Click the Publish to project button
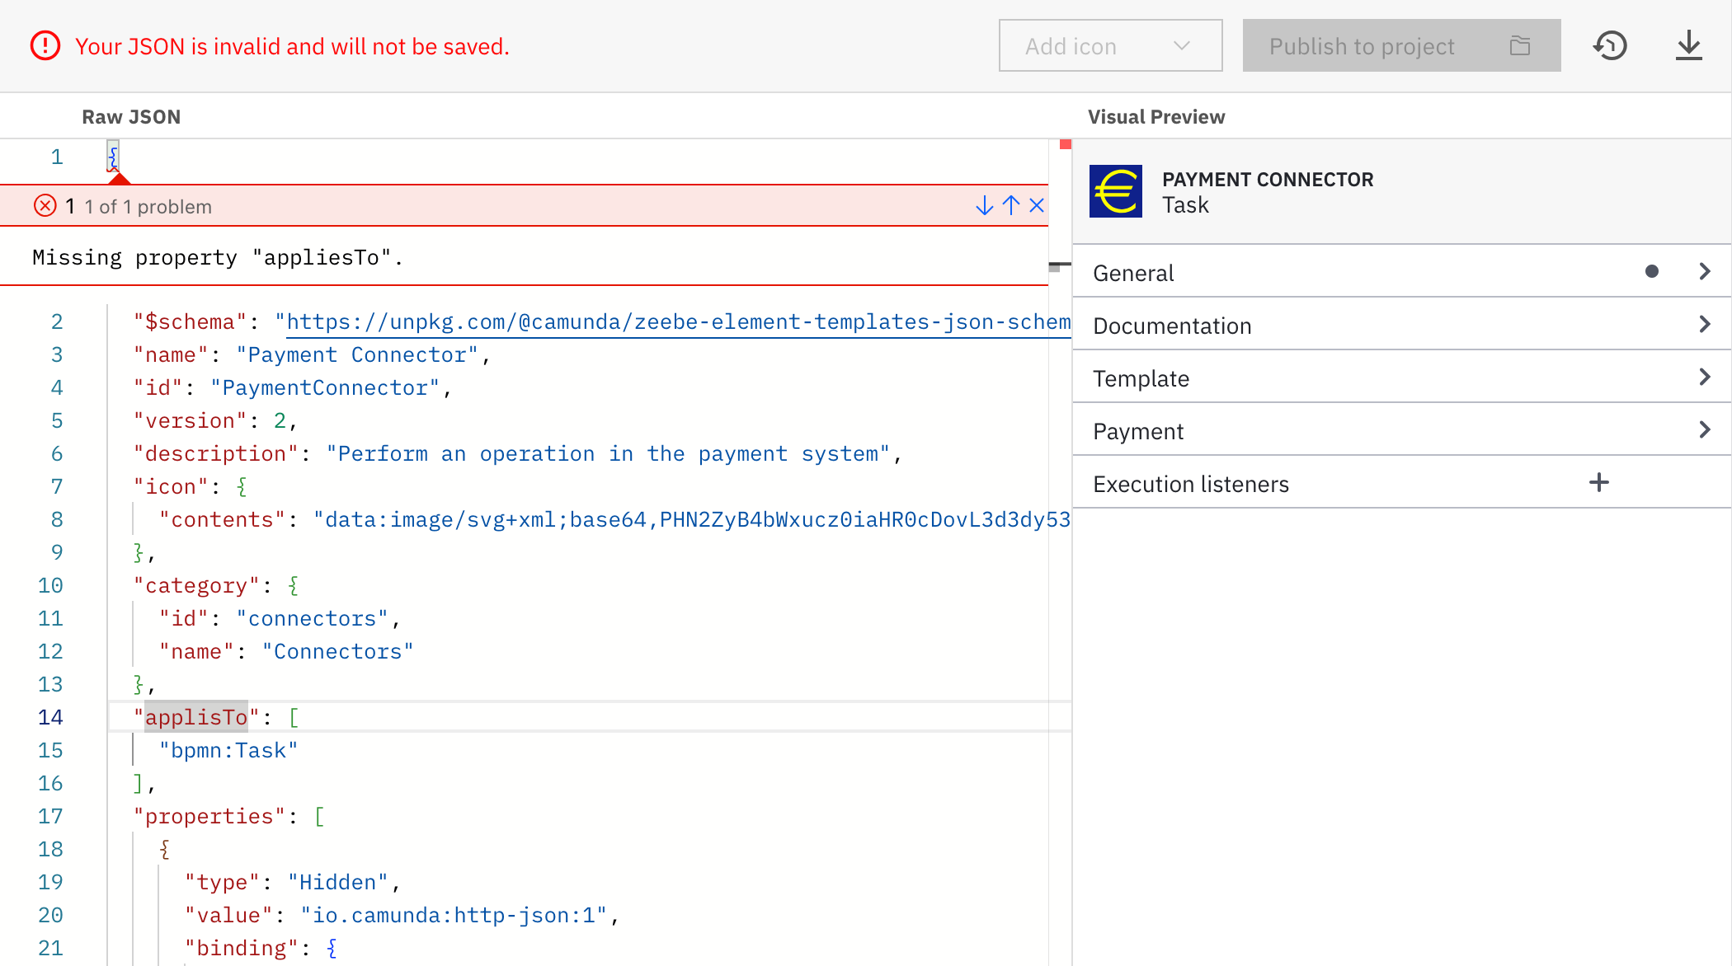This screenshot has height=966, width=1732. click(1361, 46)
